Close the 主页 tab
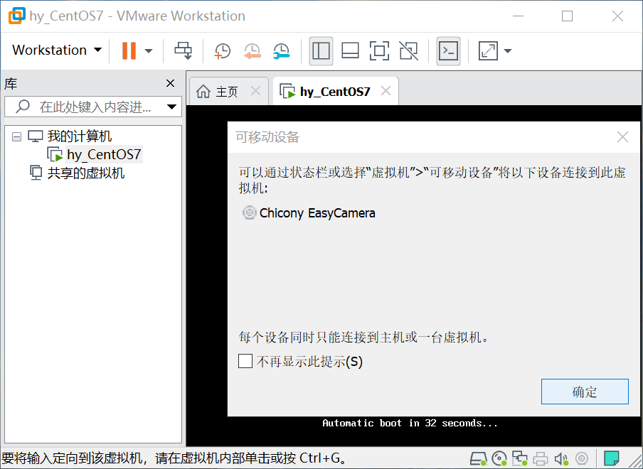643x469 pixels. pos(255,91)
